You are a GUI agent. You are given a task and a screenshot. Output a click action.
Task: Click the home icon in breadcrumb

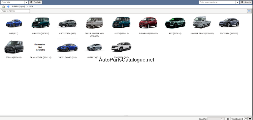point(4,7)
